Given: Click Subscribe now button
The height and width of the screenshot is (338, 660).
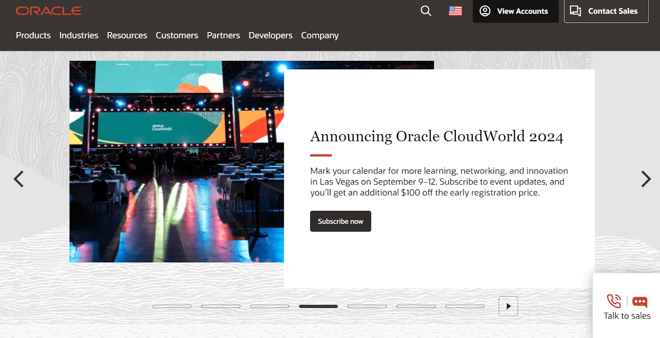Looking at the screenshot, I should (x=341, y=221).
